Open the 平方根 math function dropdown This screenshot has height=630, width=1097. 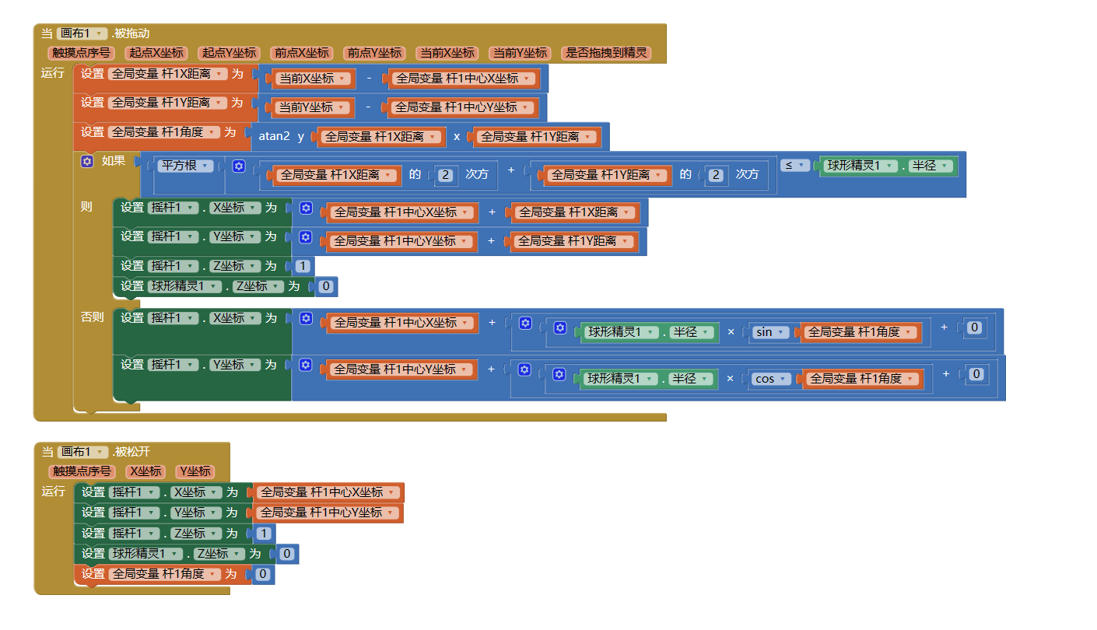185,166
